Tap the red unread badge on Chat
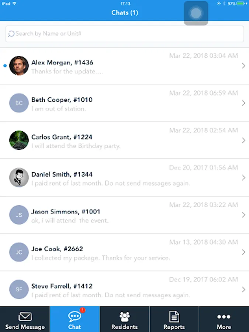Viewport: 249px width, 332px height. tap(82, 310)
